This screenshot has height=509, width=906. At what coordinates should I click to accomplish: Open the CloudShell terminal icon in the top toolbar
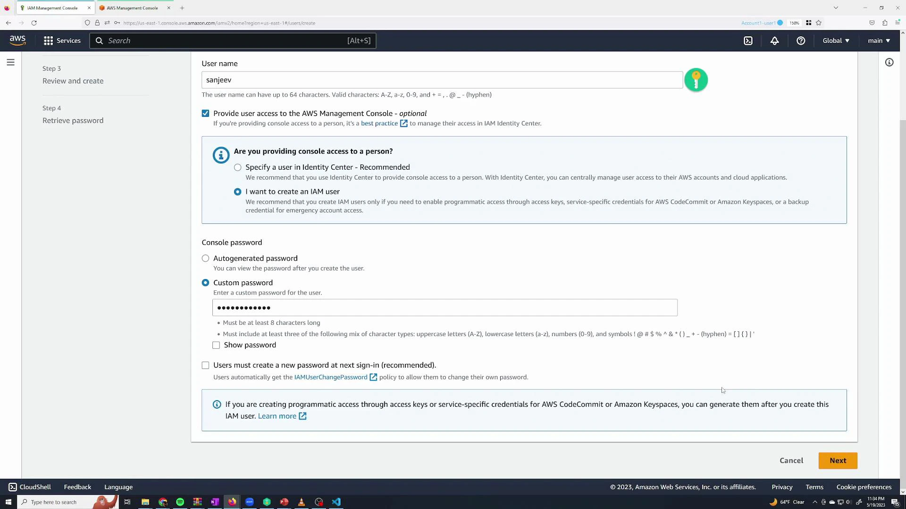click(748, 41)
